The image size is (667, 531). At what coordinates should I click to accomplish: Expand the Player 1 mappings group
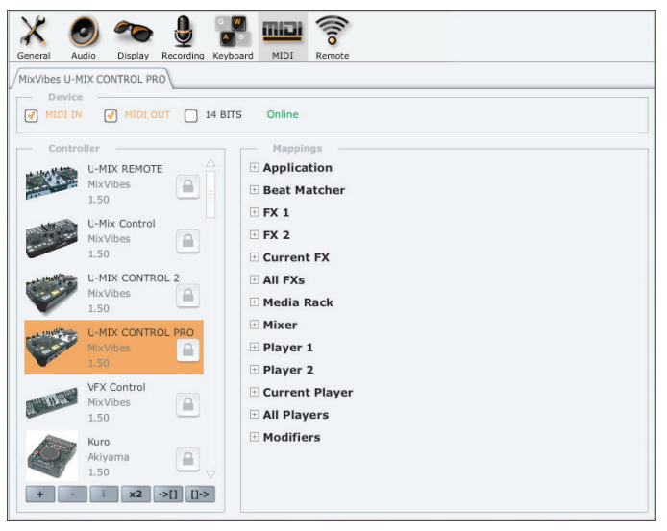point(254,347)
